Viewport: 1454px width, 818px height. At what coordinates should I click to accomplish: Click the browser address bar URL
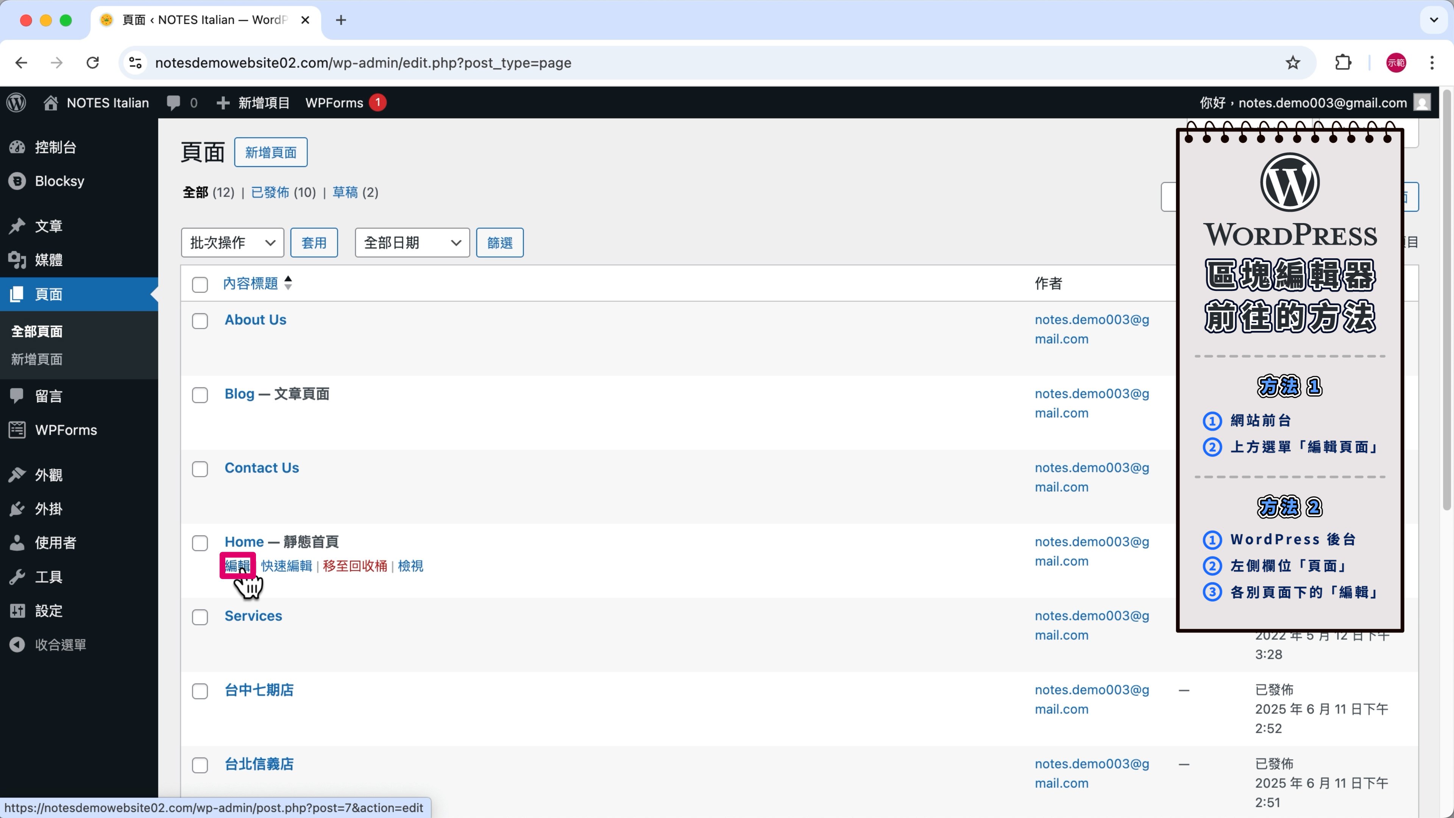pyautogui.click(x=363, y=62)
